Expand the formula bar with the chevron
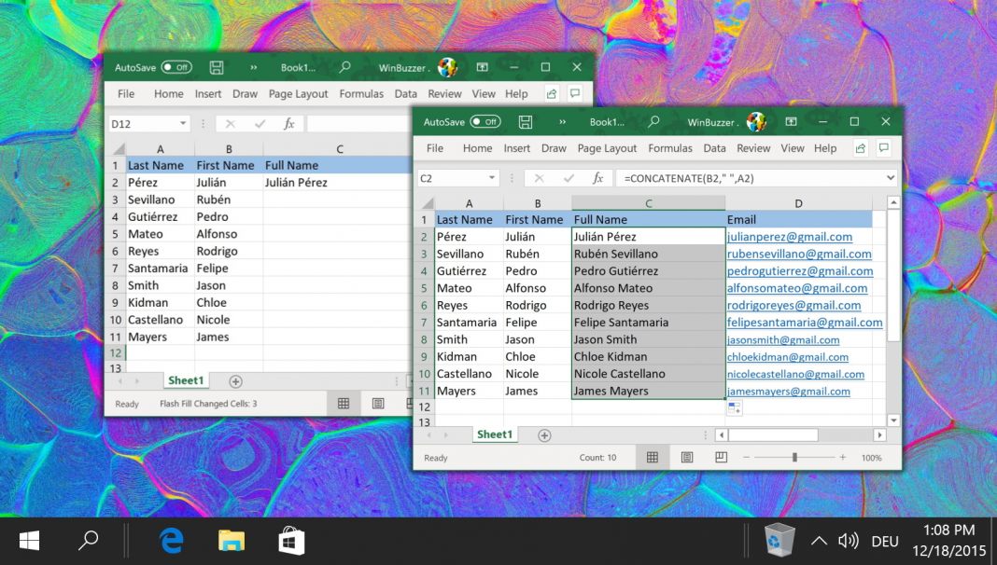The image size is (997, 565). (x=890, y=177)
